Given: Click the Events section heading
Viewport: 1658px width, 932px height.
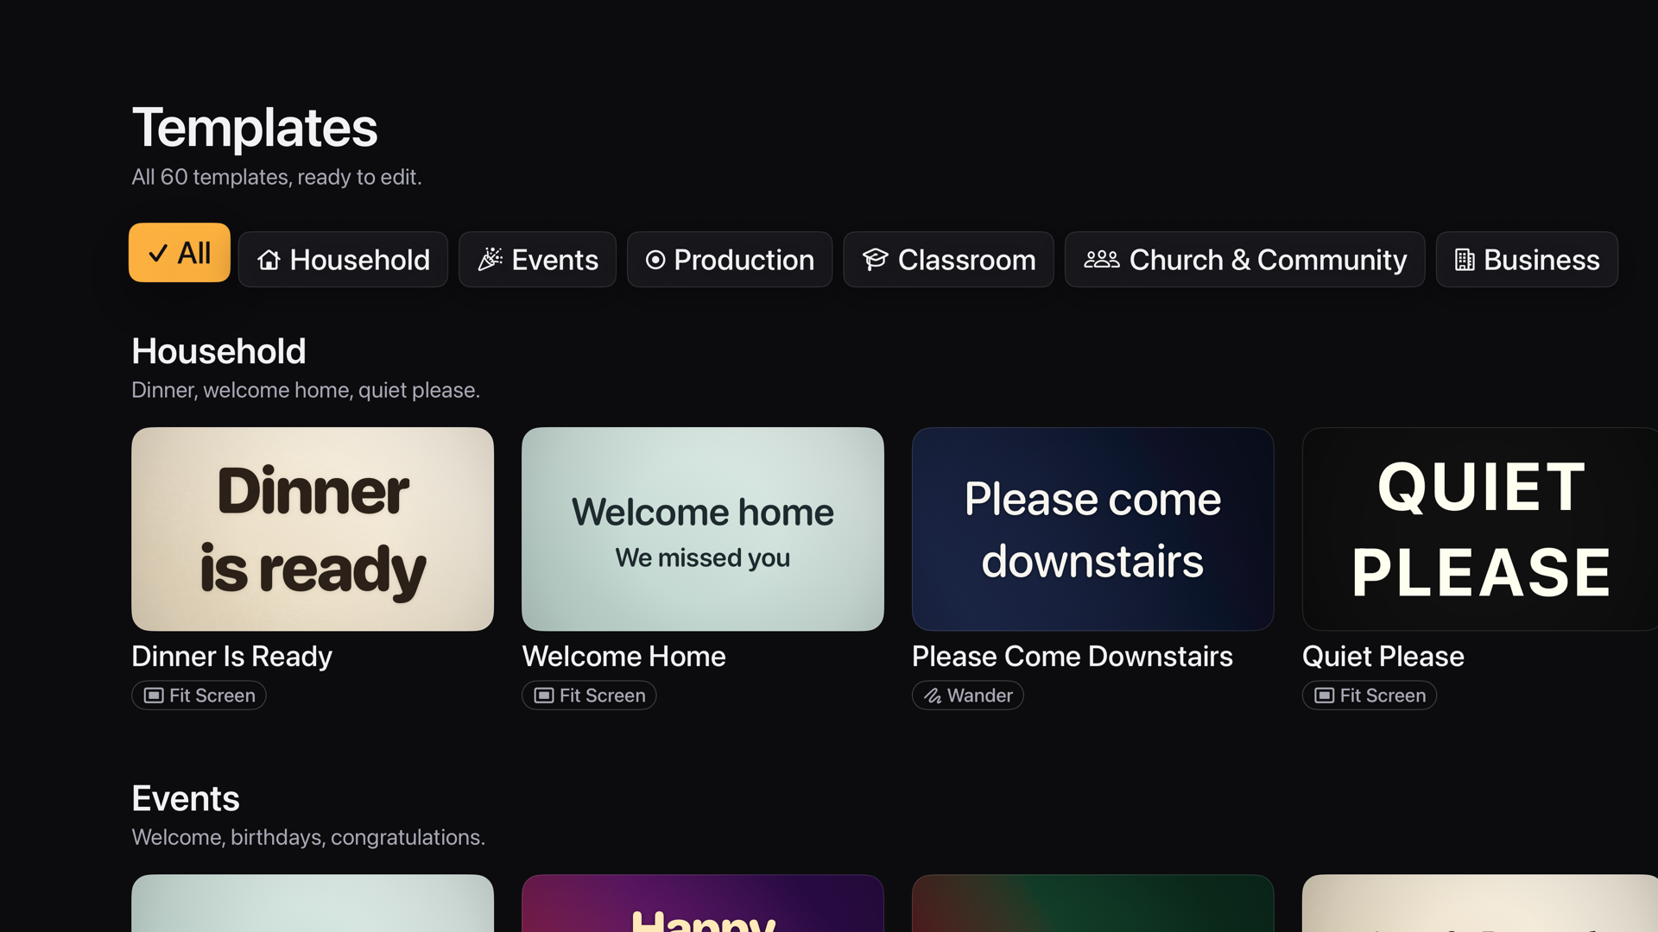Looking at the screenshot, I should pos(186,798).
